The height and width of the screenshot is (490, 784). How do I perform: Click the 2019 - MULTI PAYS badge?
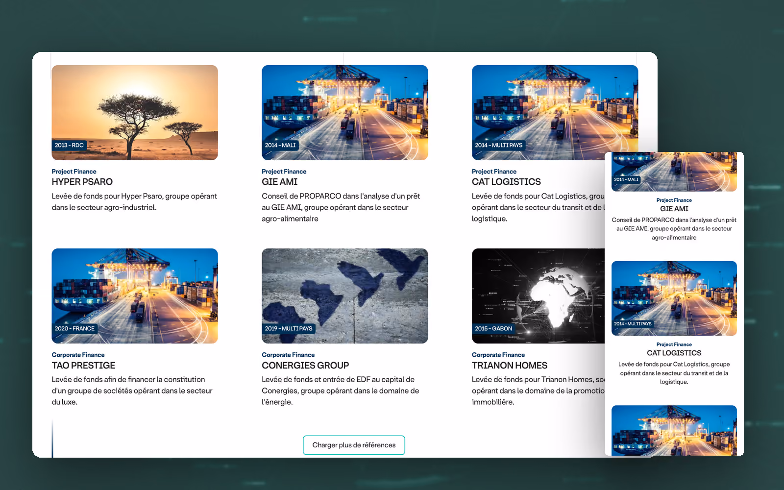point(289,328)
